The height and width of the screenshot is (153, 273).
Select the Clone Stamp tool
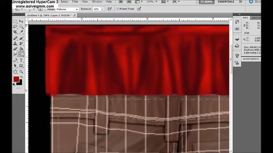point(15,43)
